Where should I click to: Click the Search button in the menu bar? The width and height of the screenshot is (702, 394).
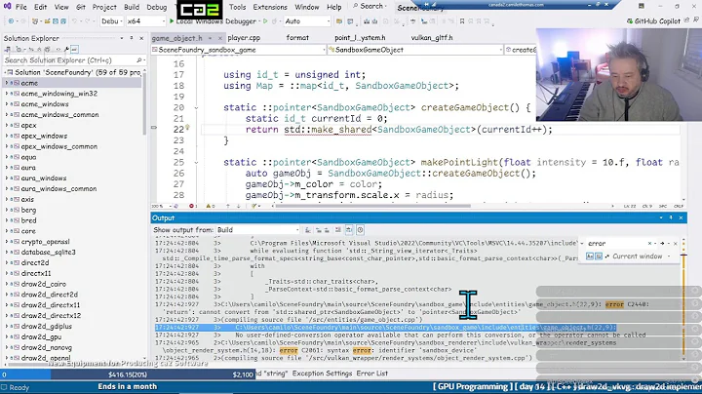click(x=370, y=6)
